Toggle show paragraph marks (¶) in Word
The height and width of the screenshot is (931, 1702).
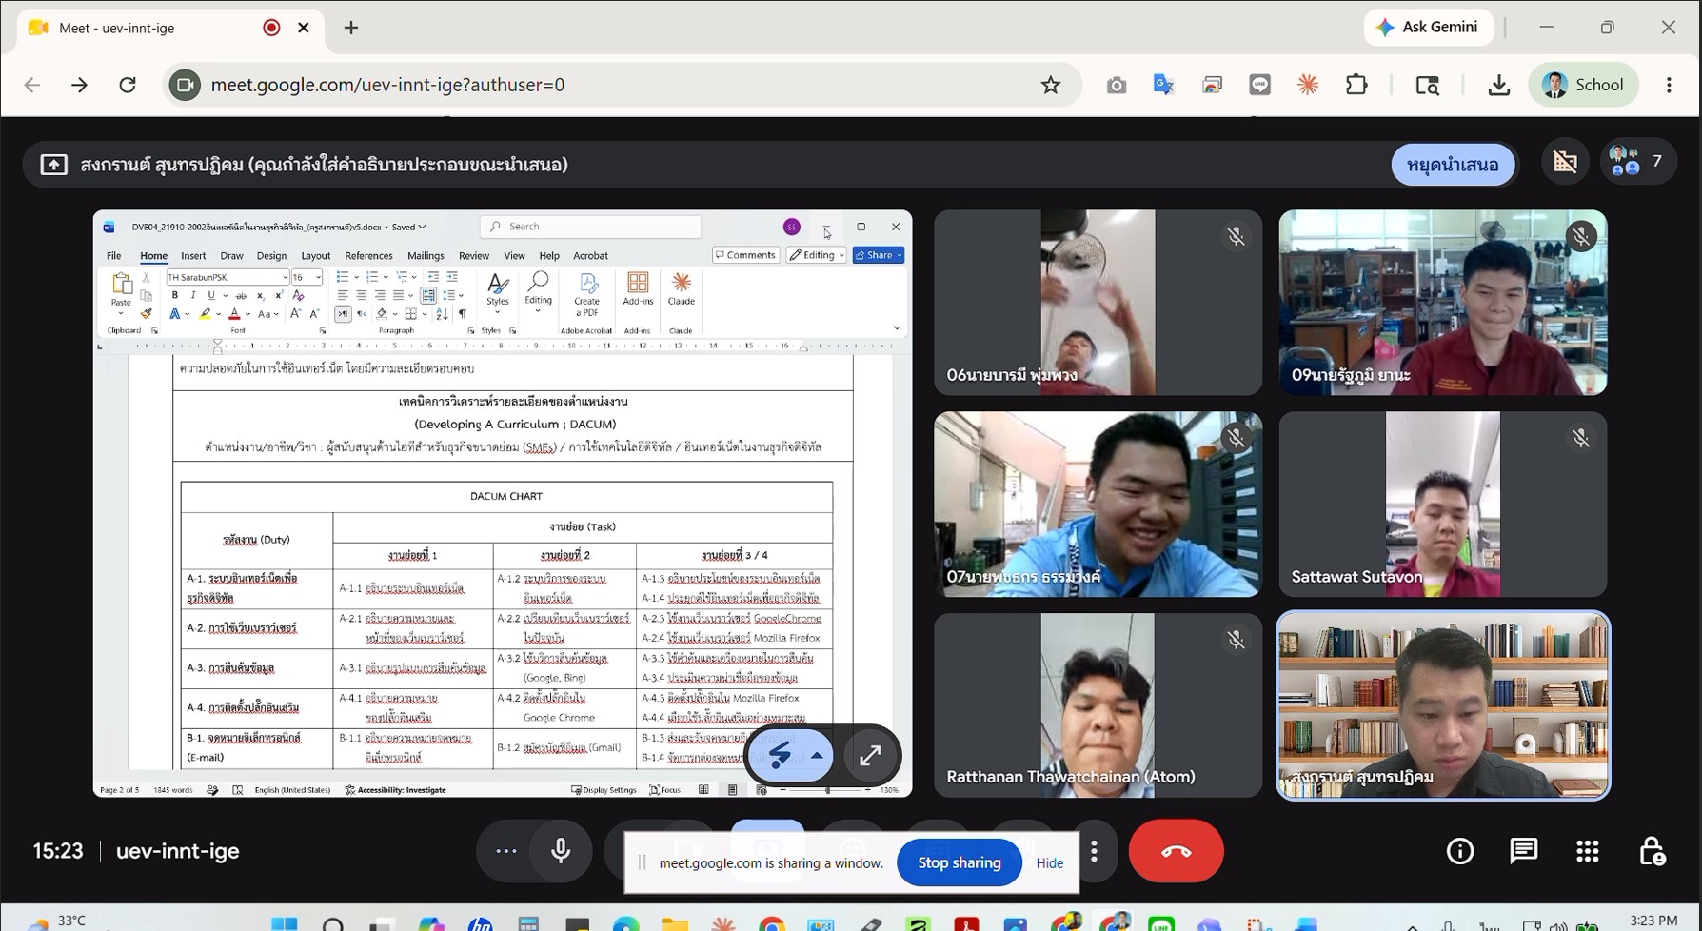pos(462,314)
